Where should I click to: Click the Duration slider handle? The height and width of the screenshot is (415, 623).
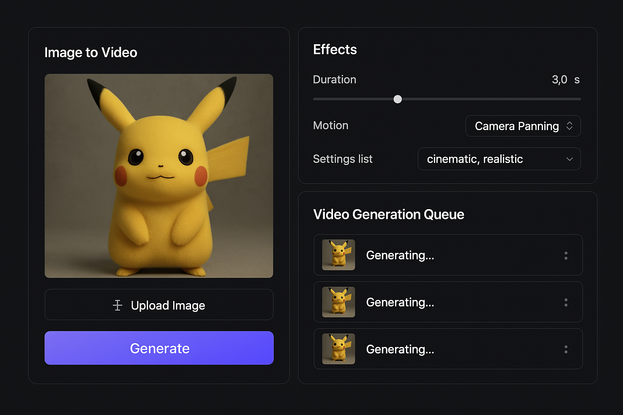398,99
